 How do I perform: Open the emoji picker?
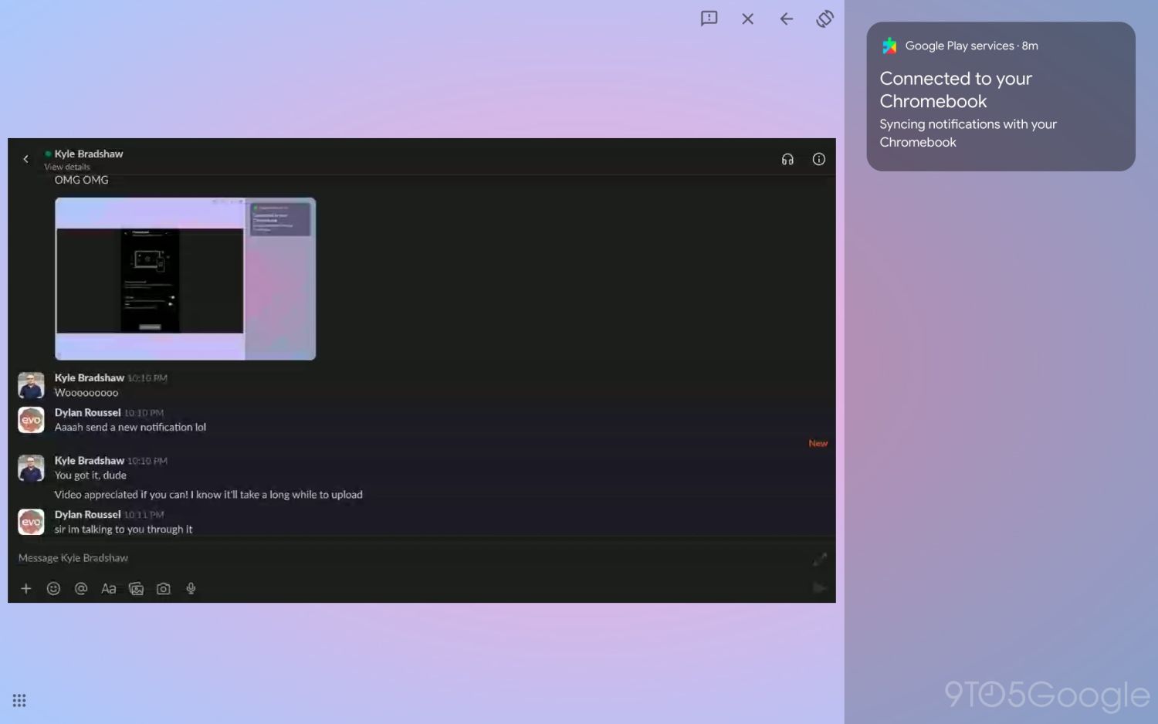click(53, 589)
